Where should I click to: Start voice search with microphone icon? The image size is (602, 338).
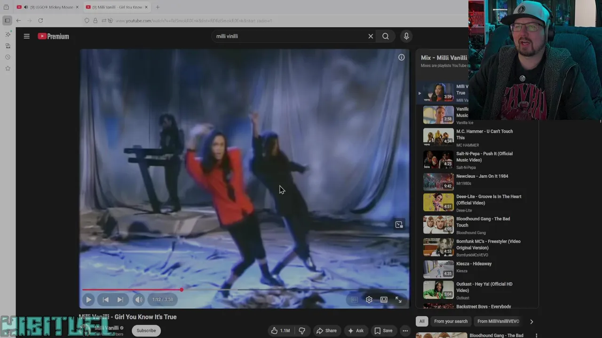coord(406,36)
